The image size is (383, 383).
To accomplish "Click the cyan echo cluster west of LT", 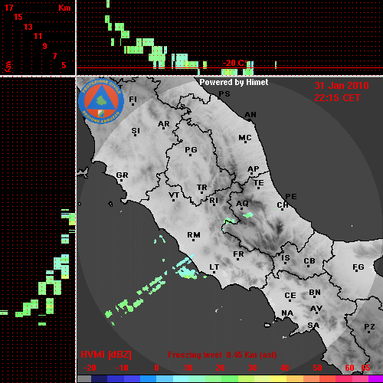I will (x=188, y=273).
